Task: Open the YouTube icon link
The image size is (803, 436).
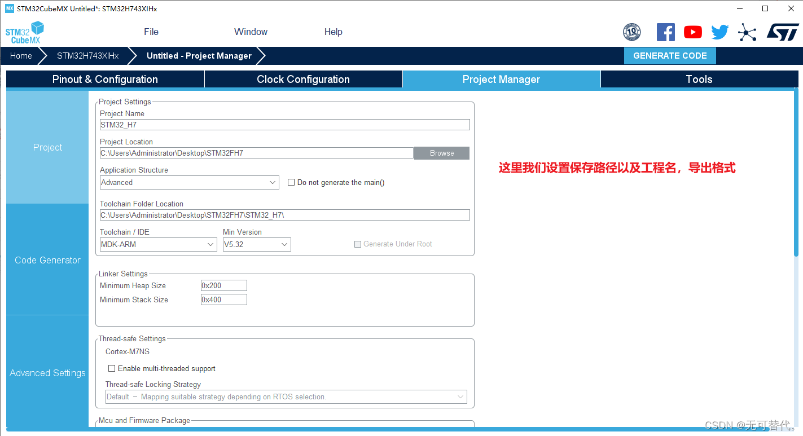Action: coord(693,32)
